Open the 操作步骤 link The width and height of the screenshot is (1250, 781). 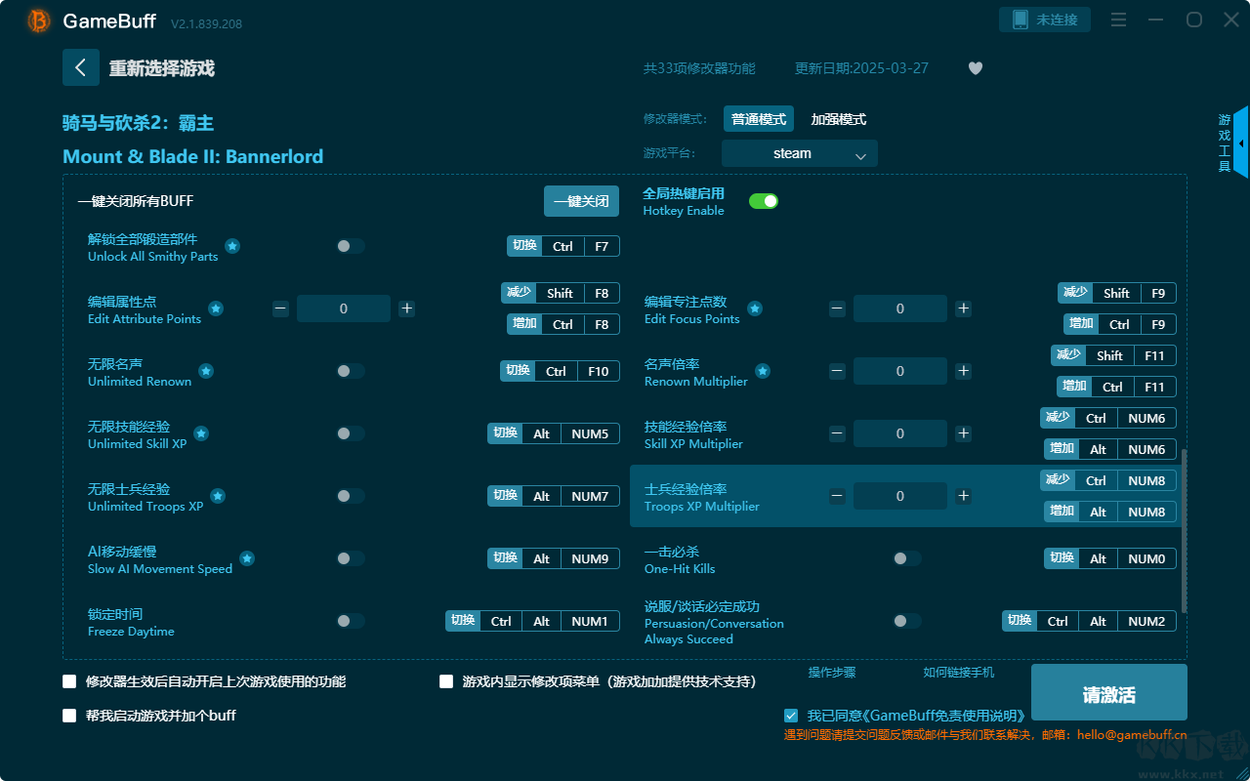(832, 673)
